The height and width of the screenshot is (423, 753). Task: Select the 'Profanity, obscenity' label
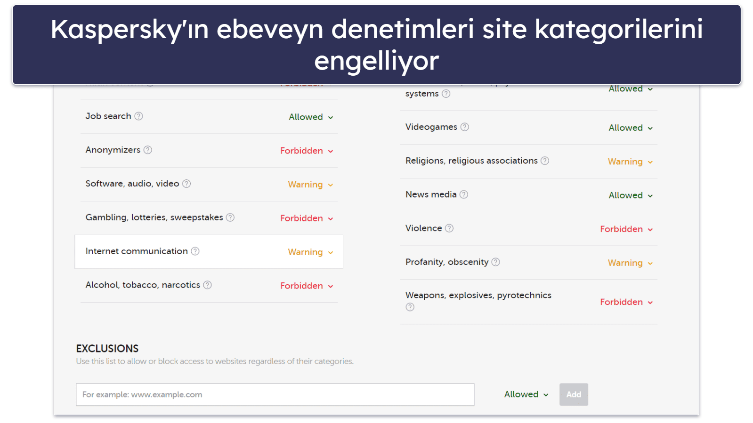tap(447, 262)
